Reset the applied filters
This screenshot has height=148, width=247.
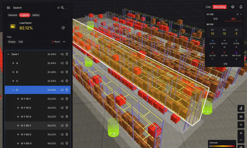[x=56, y=42]
